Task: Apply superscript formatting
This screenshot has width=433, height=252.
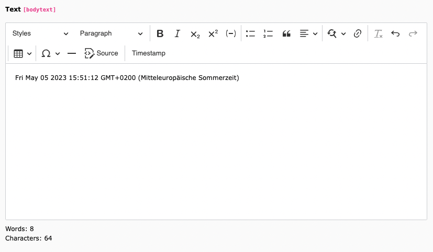Action: coord(213,33)
